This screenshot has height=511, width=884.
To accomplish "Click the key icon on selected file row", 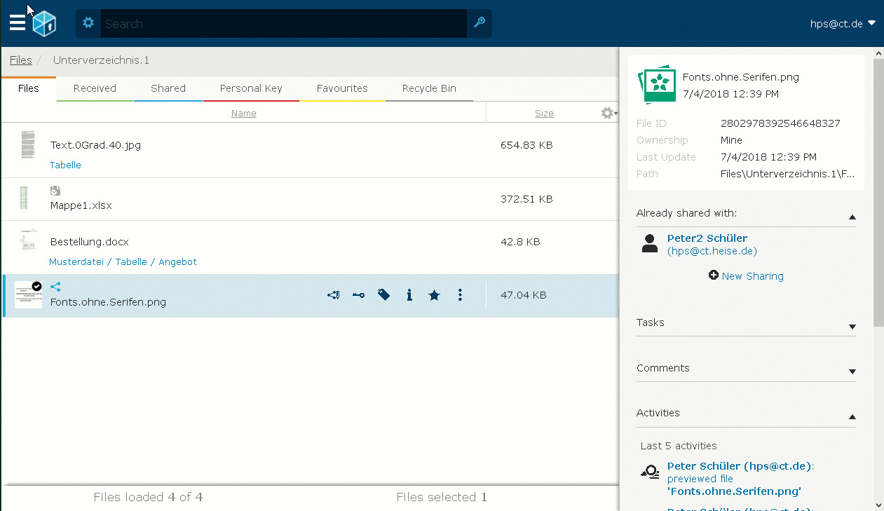I will click(x=358, y=295).
